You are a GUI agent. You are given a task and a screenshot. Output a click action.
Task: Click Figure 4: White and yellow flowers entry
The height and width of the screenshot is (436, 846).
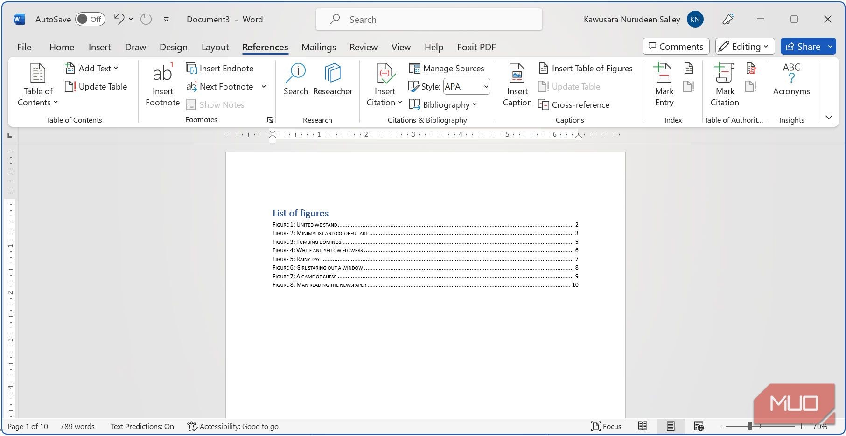click(x=425, y=250)
